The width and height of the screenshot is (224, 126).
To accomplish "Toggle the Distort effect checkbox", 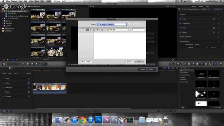I will pos(180,32).
